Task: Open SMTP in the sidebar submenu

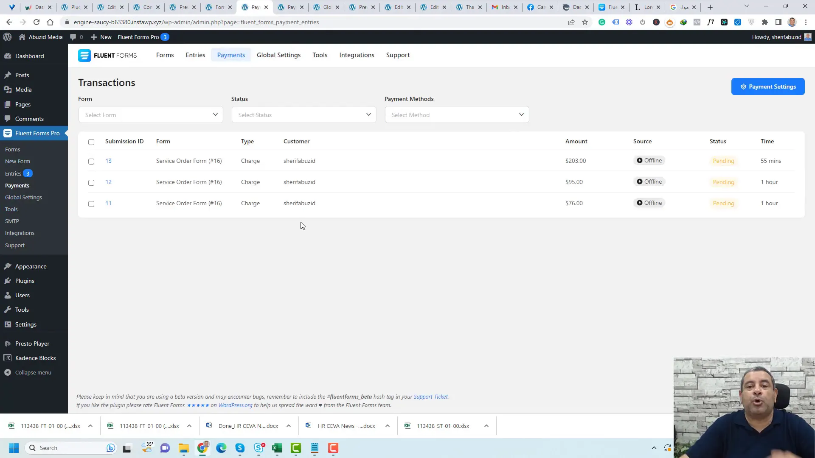Action: (x=12, y=221)
